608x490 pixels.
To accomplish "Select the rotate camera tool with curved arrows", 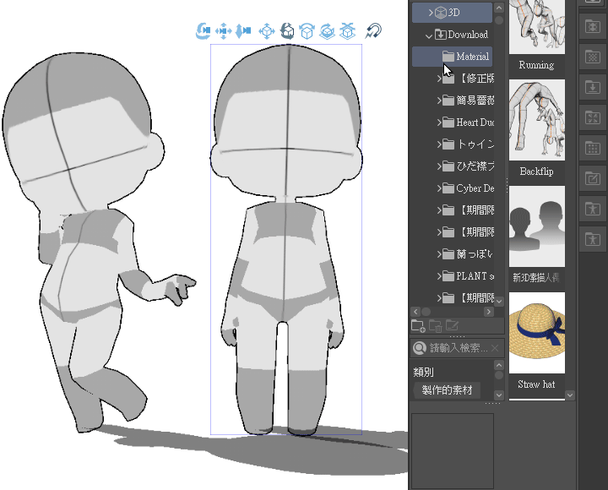I will (204, 31).
